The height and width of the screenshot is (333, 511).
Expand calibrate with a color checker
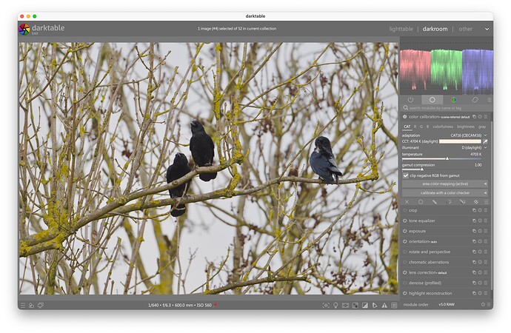445,193
